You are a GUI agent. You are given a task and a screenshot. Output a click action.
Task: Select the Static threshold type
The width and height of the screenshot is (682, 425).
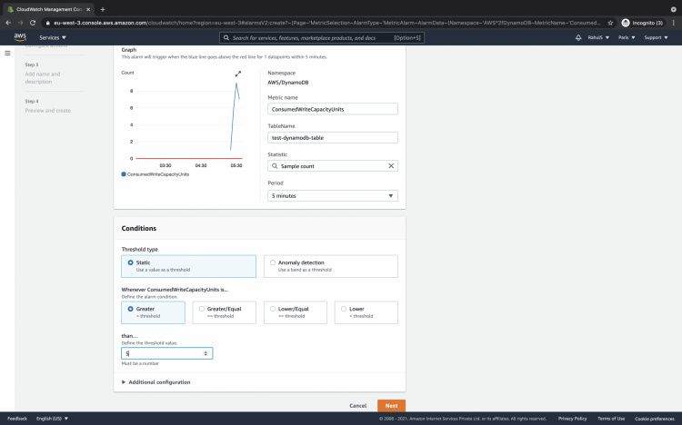(x=131, y=262)
